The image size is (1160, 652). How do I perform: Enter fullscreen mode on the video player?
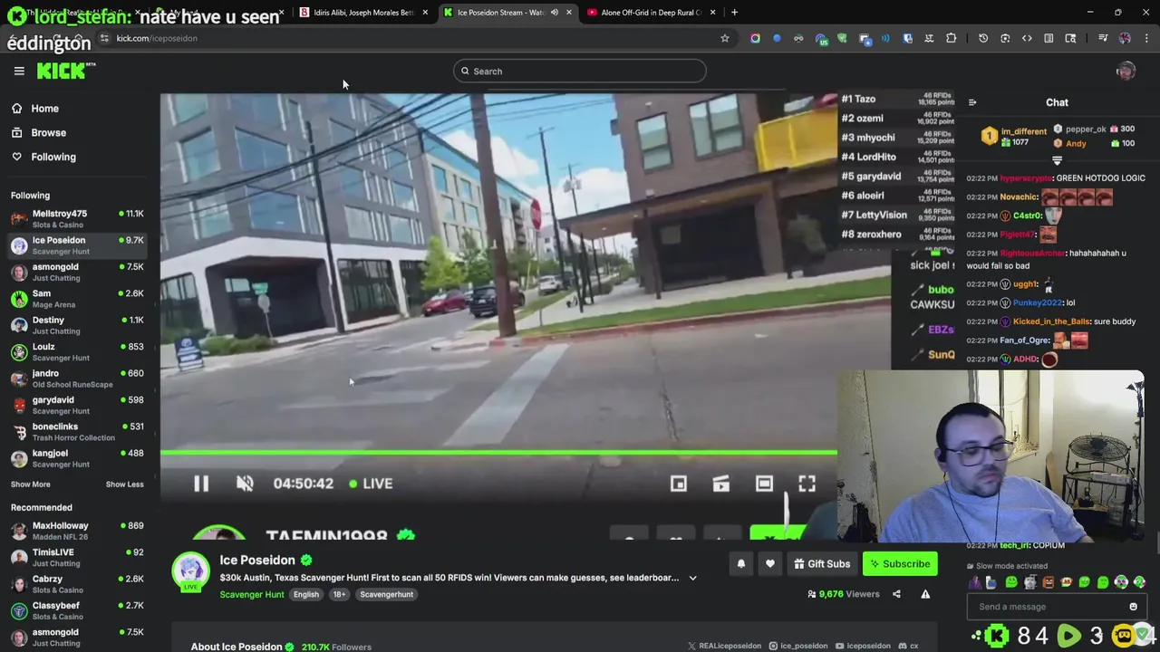coord(807,484)
